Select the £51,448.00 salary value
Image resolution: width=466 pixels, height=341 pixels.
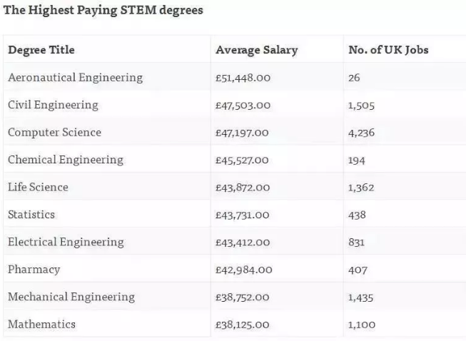point(243,78)
